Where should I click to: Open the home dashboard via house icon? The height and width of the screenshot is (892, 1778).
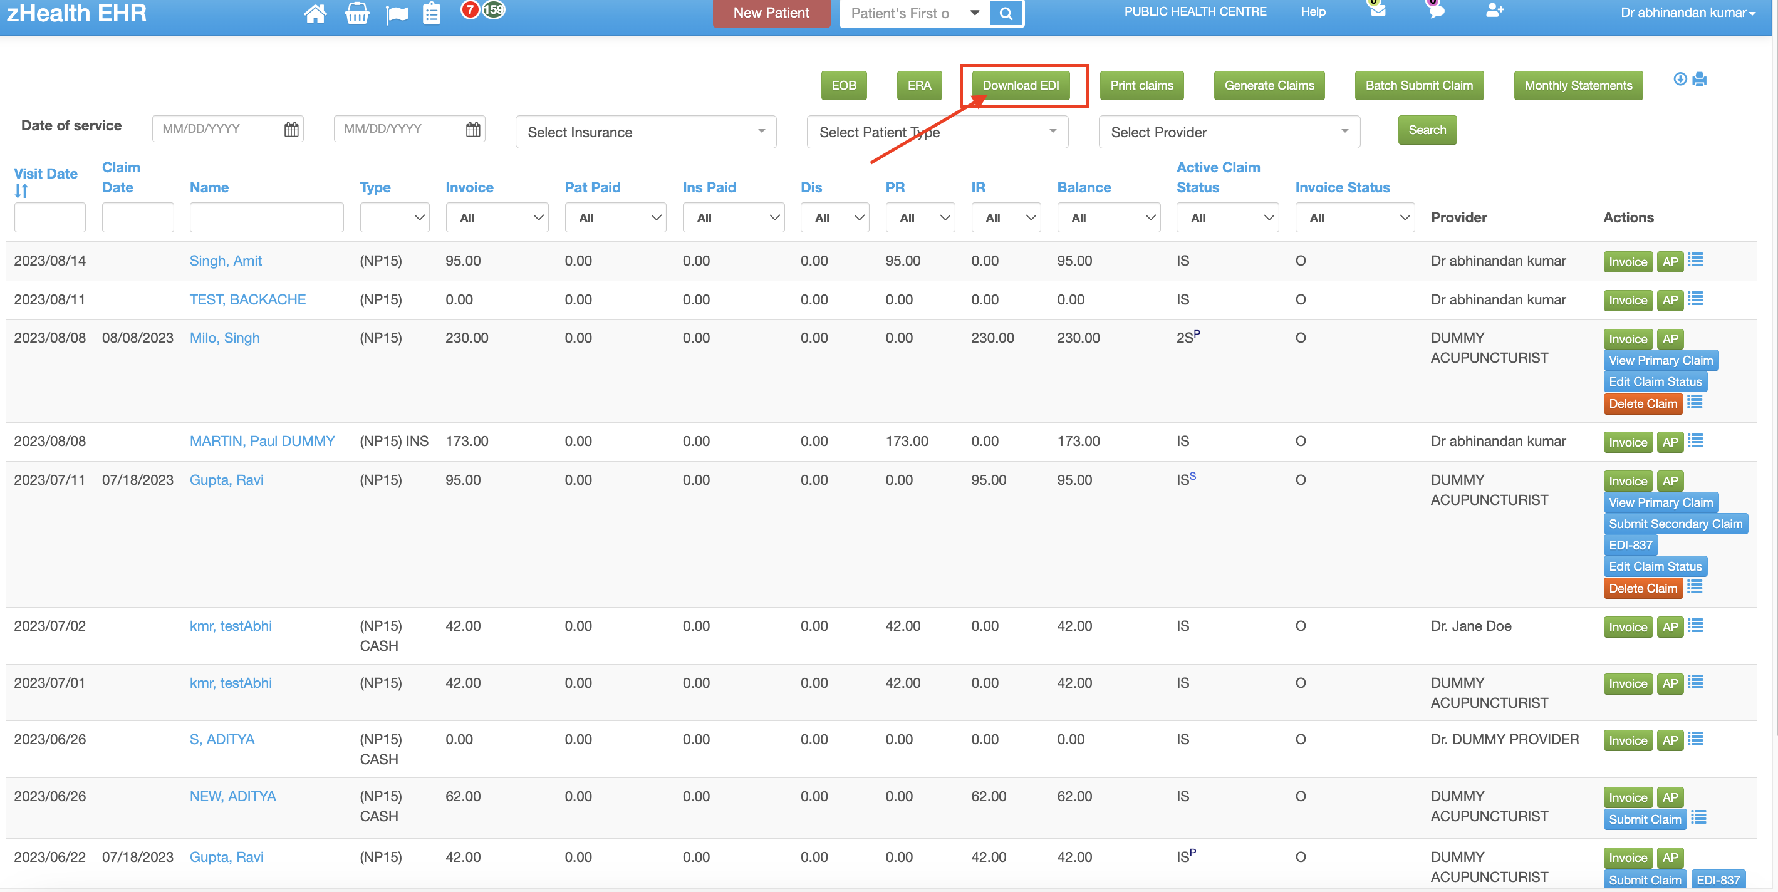click(315, 13)
